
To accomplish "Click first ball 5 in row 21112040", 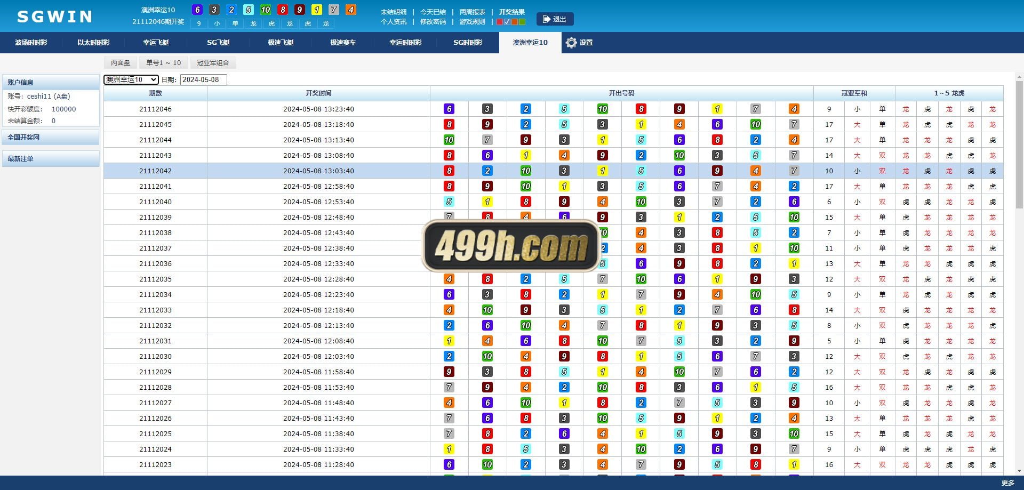I will [449, 202].
